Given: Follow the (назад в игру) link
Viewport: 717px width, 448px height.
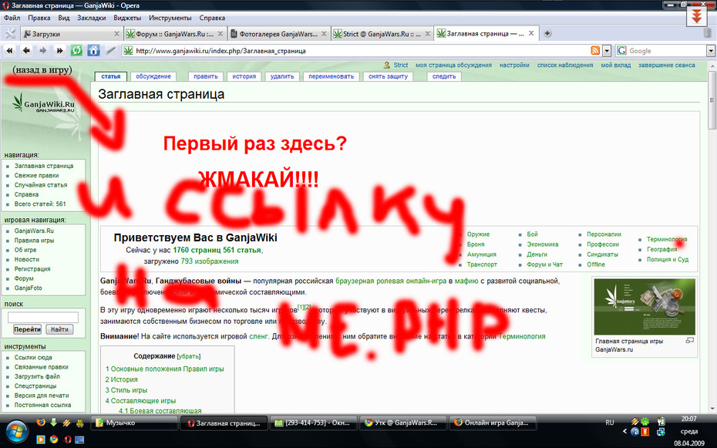Looking at the screenshot, I should [42, 70].
